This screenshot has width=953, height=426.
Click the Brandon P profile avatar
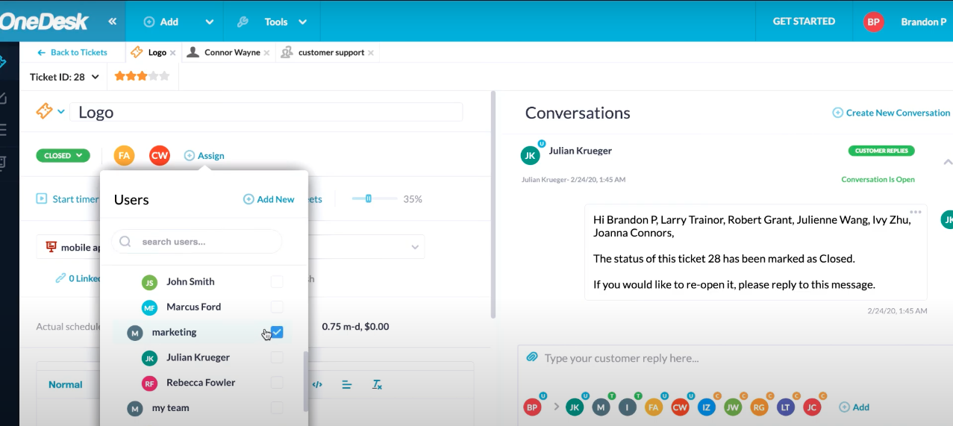[x=873, y=22]
